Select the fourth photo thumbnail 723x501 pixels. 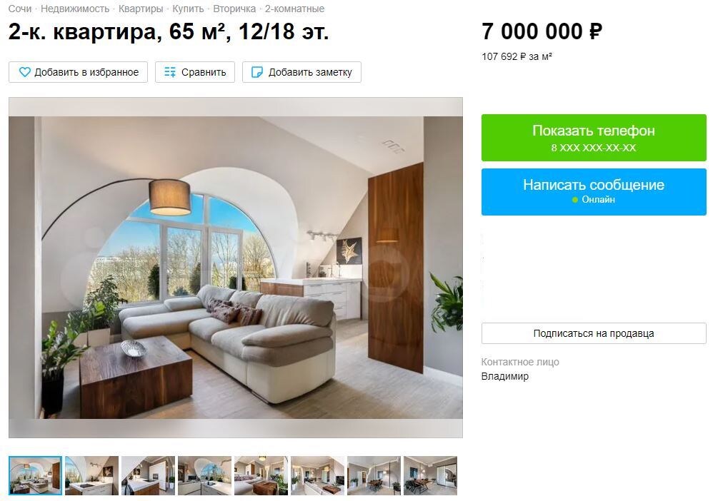[205, 476]
